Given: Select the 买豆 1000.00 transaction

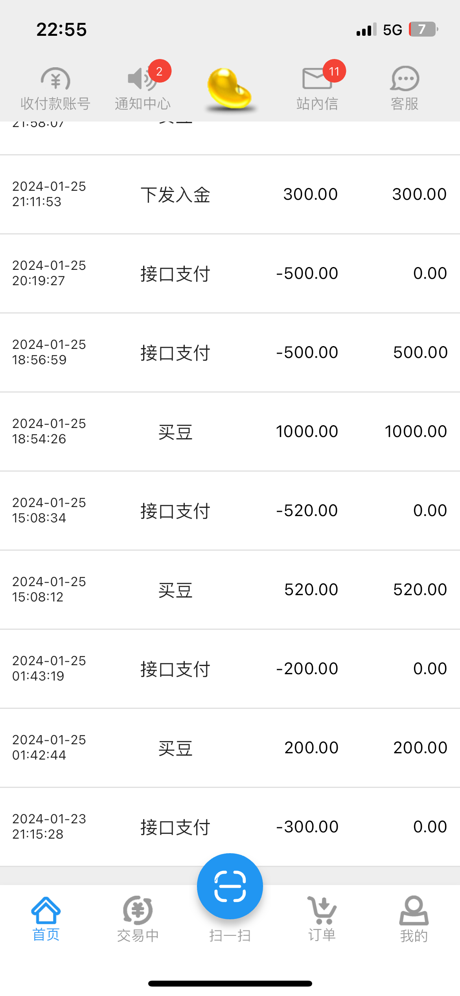Looking at the screenshot, I should [230, 432].
